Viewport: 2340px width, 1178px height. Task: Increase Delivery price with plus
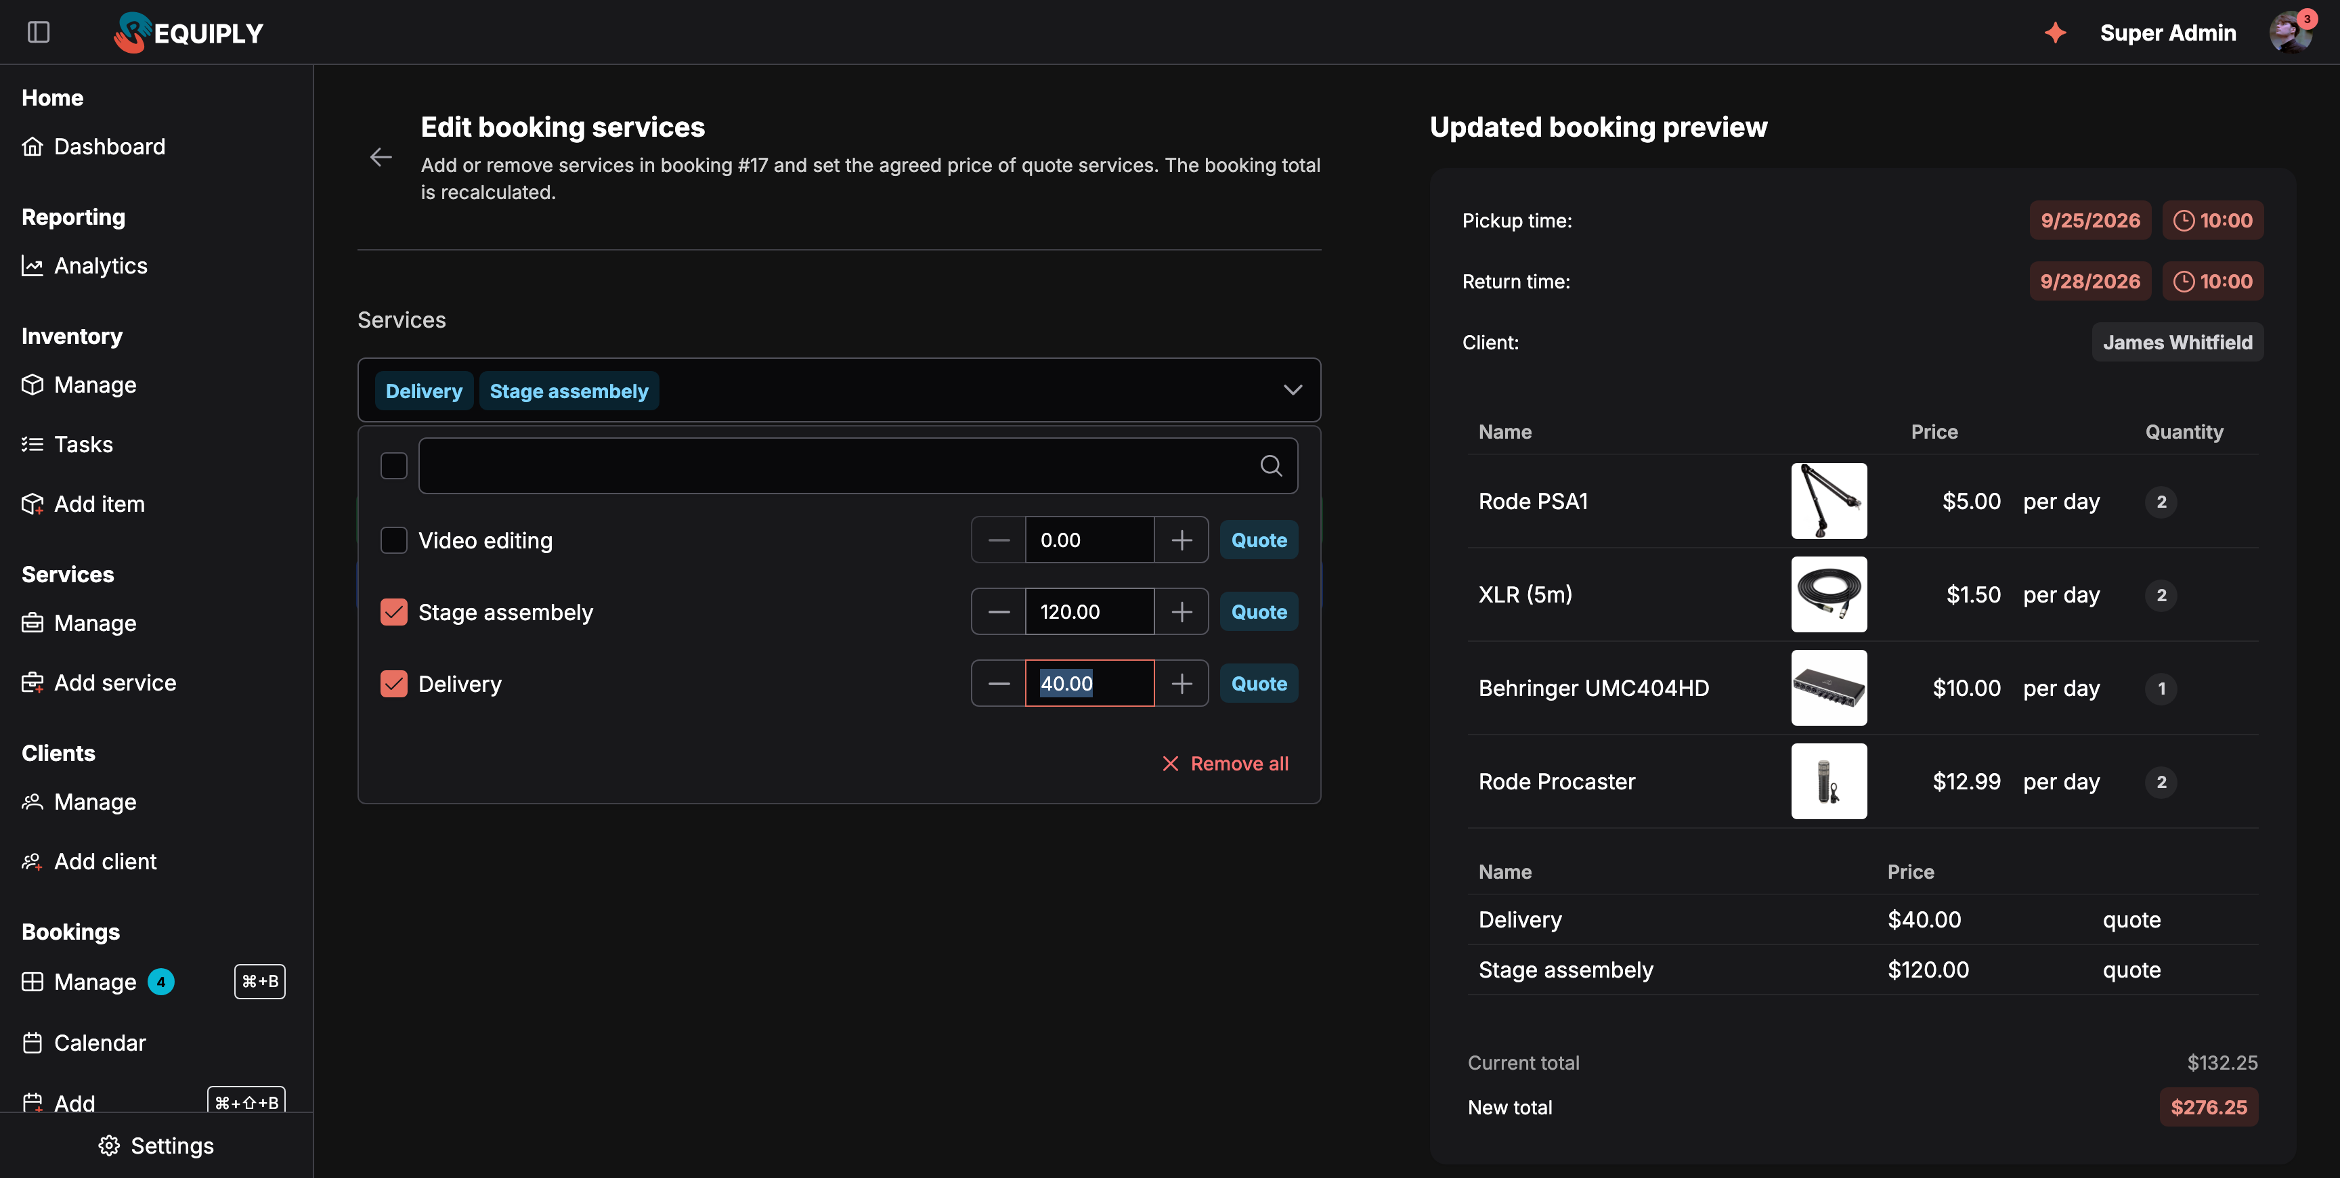pyautogui.click(x=1181, y=684)
